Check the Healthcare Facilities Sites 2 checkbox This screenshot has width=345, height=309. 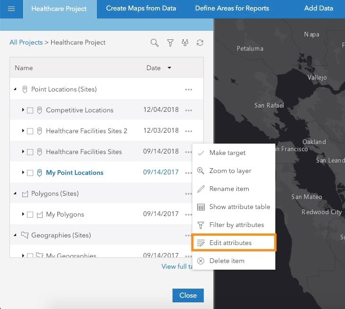pyautogui.click(x=30, y=131)
